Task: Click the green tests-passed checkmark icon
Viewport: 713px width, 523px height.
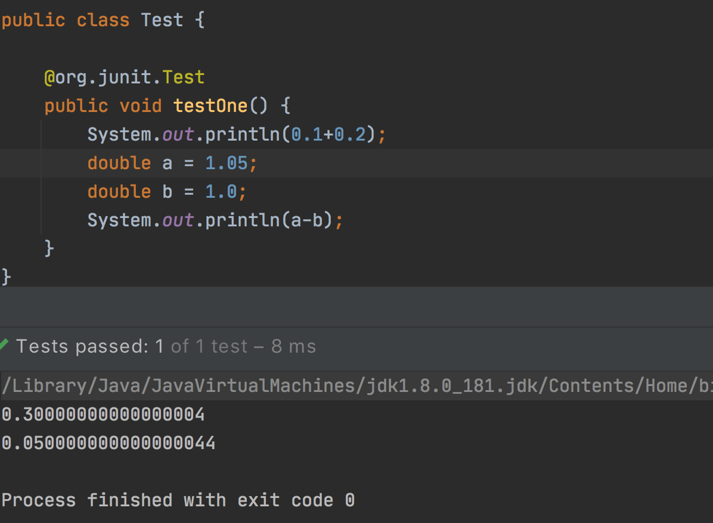Action: [x=4, y=344]
